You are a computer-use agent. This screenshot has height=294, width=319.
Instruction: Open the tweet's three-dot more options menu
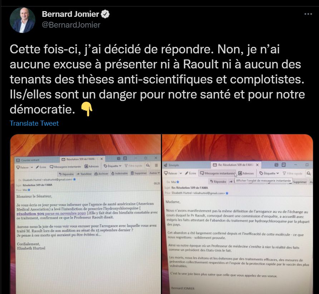[x=308, y=14]
